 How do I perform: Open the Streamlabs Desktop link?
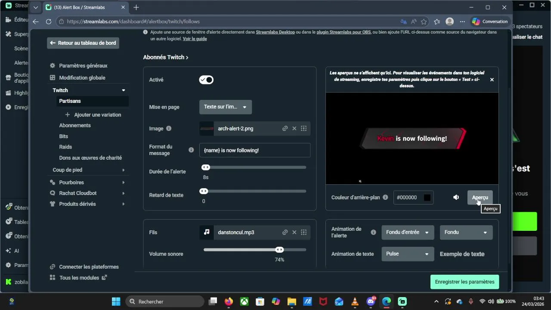pos(275,32)
